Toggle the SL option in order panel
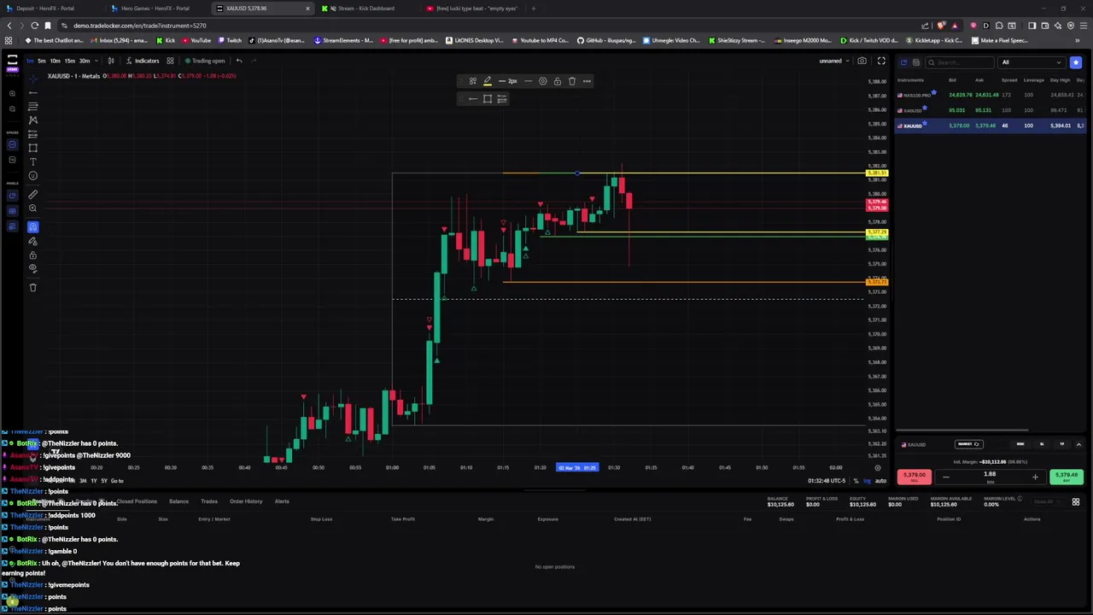Viewport: 1093px width, 615px height. coord(1042,444)
